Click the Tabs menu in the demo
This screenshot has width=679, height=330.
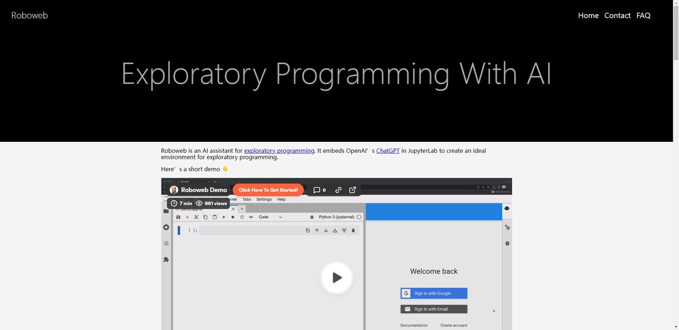[x=246, y=199]
